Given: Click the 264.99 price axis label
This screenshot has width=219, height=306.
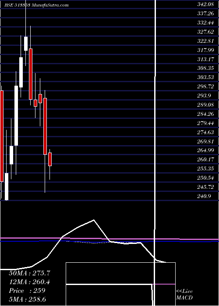Looking at the screenshot, I should tap(205, 150).
